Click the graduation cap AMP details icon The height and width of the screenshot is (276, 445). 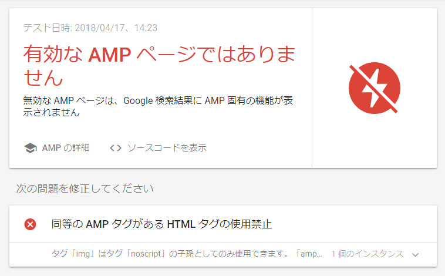pos(30,148)
